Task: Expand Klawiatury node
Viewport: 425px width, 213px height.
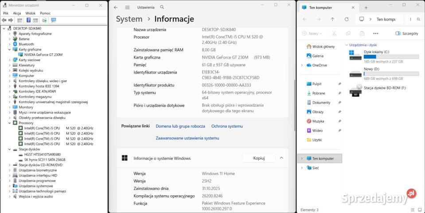Action: coord(9,65)
